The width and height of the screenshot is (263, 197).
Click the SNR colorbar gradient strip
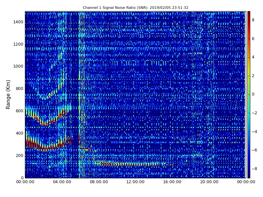(249, 95)
